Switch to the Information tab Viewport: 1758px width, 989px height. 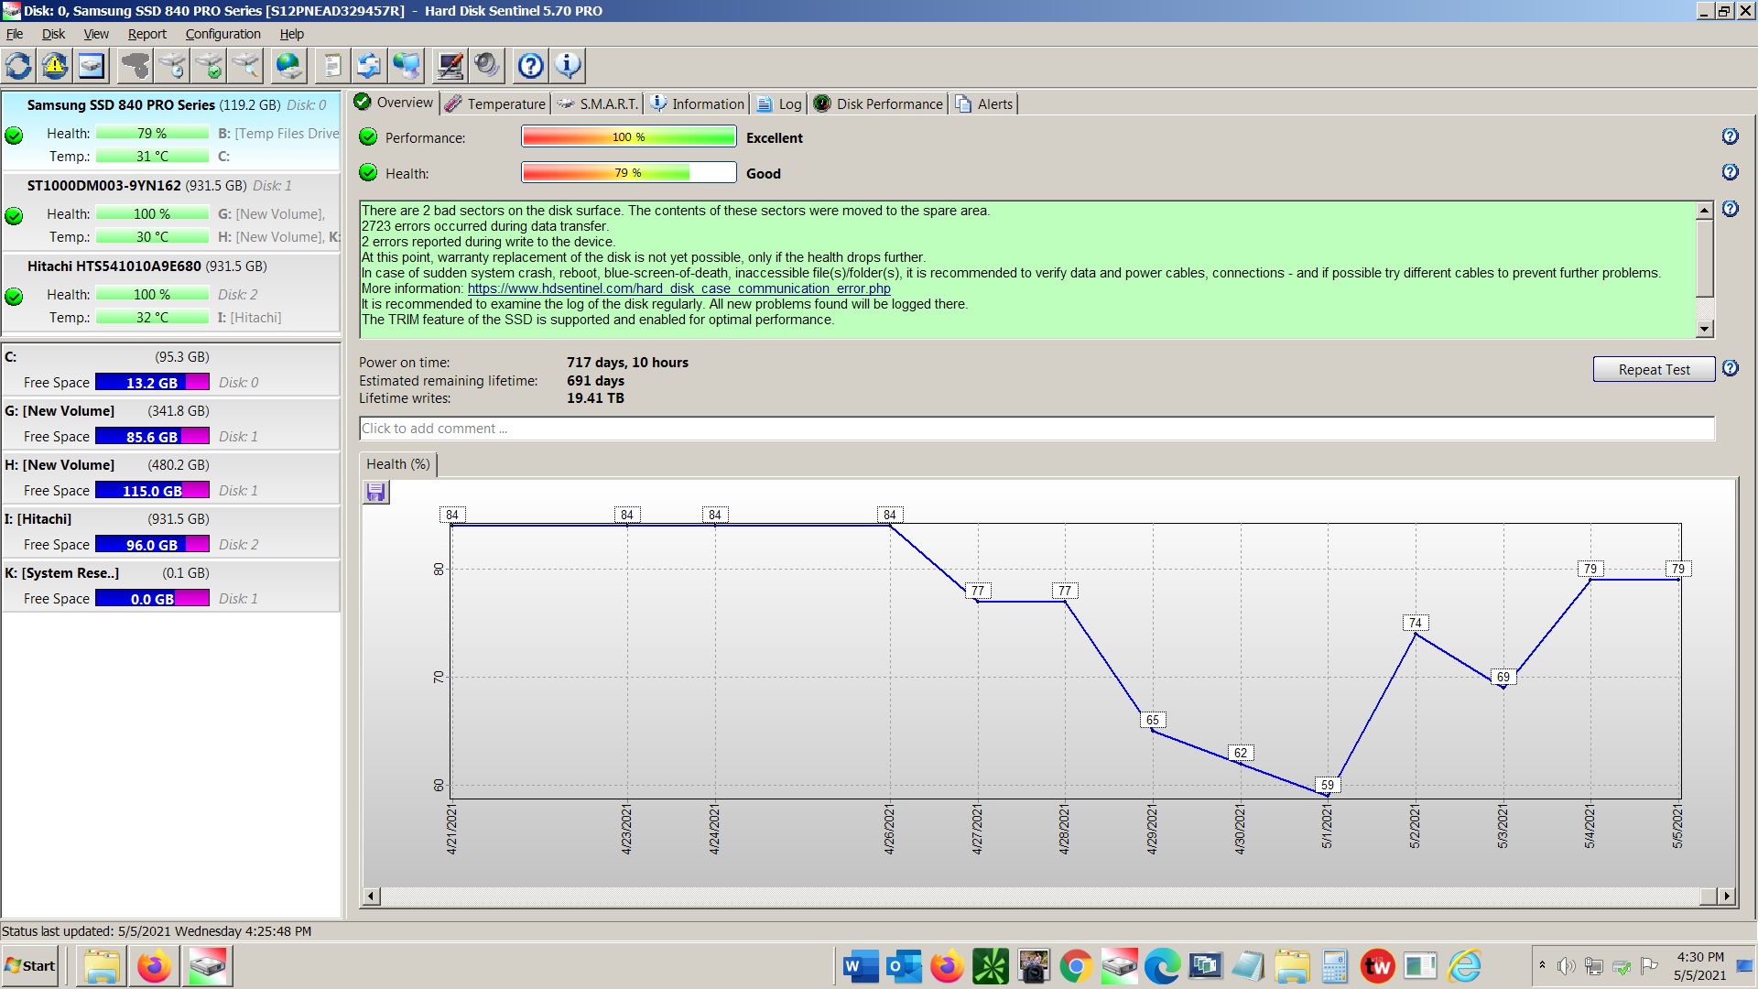pos(698,103)
